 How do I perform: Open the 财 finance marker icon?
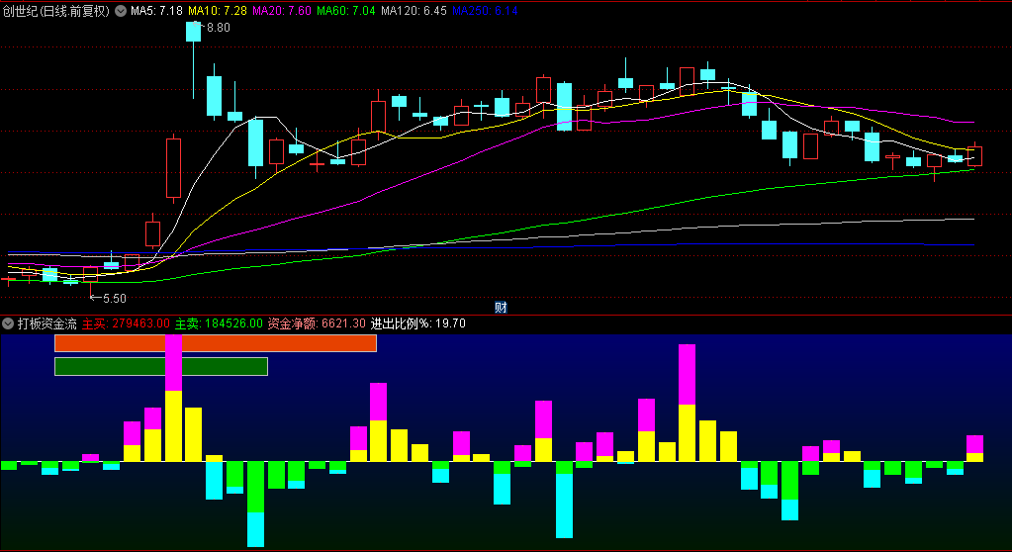coord(501,308)
